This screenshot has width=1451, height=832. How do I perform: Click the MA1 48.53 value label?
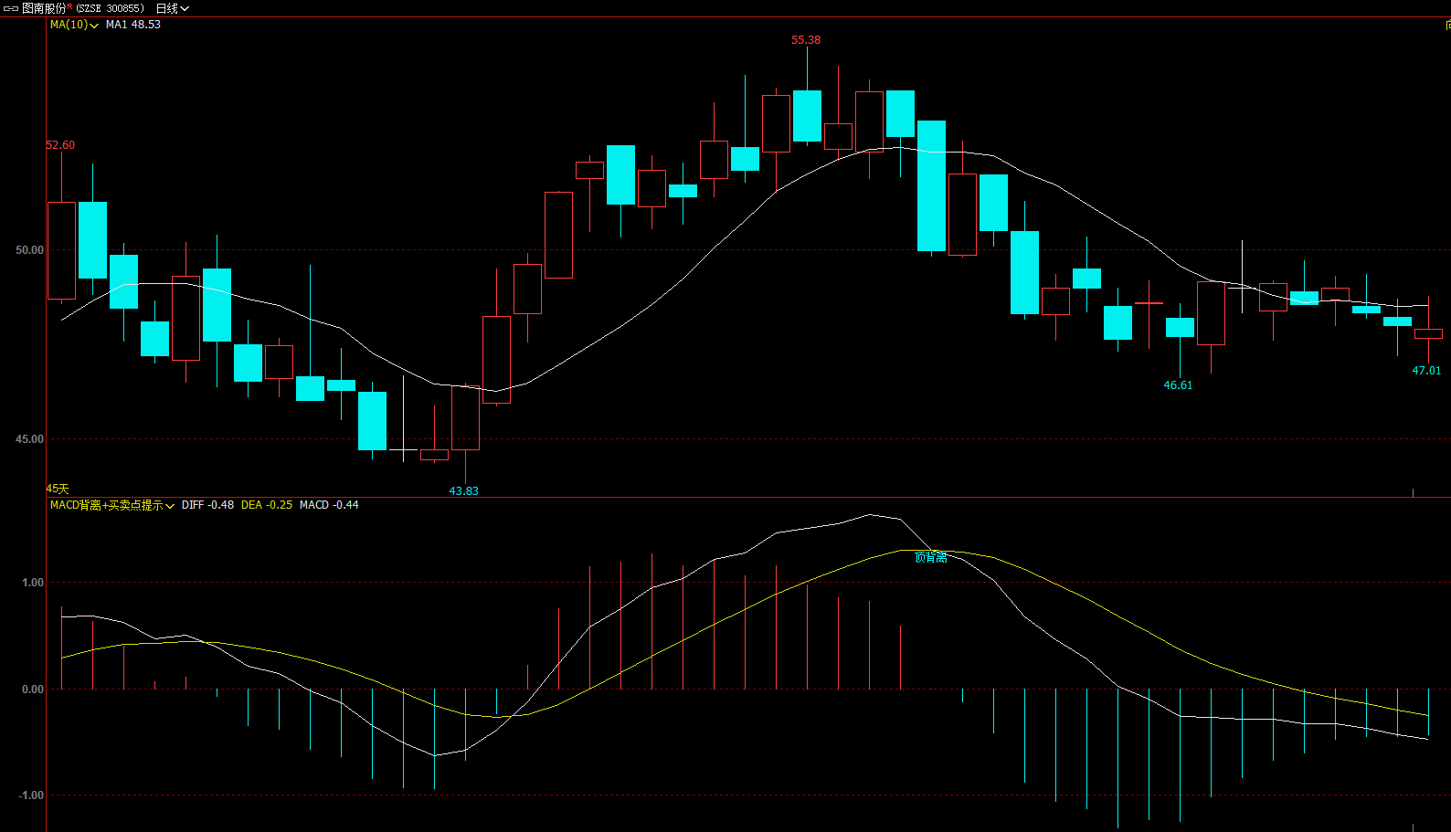133,25
